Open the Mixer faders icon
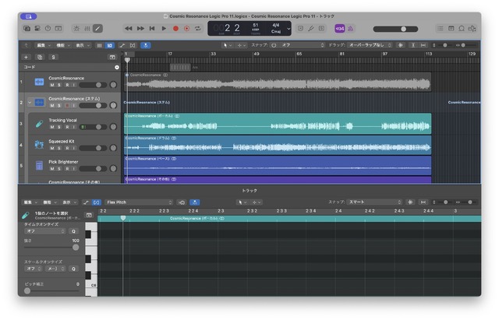The height and width of the screenshot is (320, 499). [87, 29]
